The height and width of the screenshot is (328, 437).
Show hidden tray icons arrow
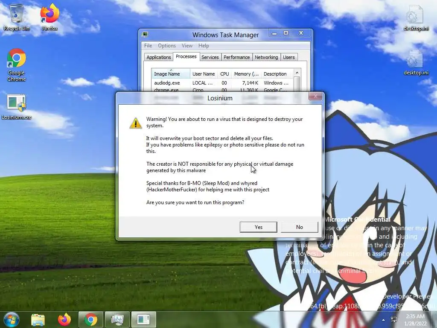click(384, 320)
